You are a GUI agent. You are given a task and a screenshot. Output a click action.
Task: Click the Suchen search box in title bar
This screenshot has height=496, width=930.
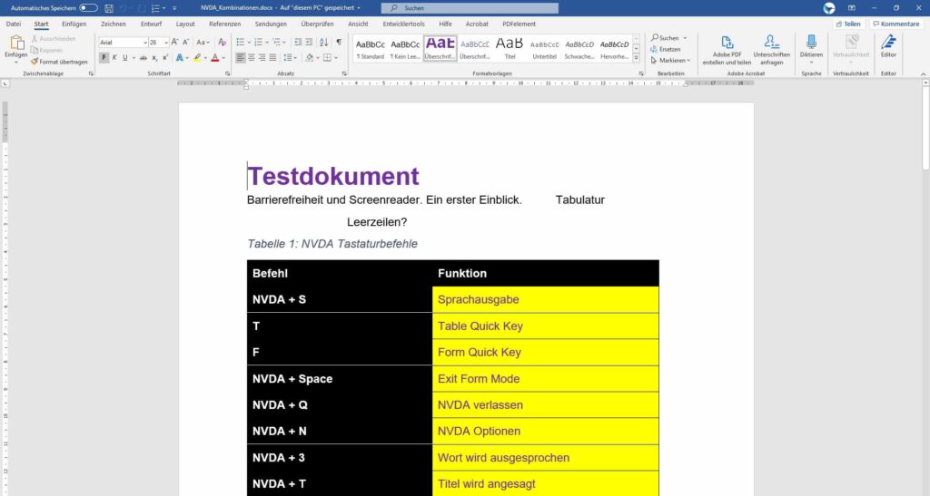470,7
